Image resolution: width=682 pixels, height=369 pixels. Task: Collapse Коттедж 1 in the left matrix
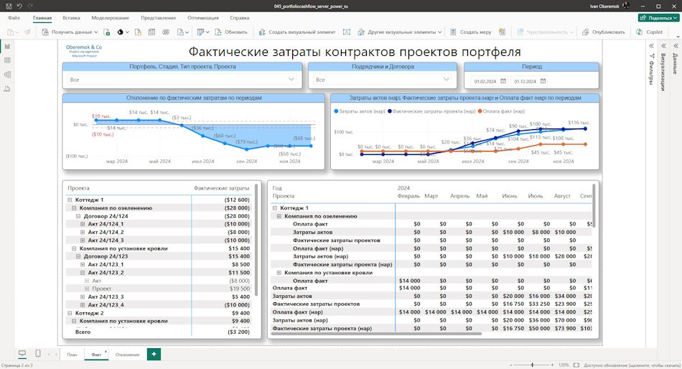(70, 200)
